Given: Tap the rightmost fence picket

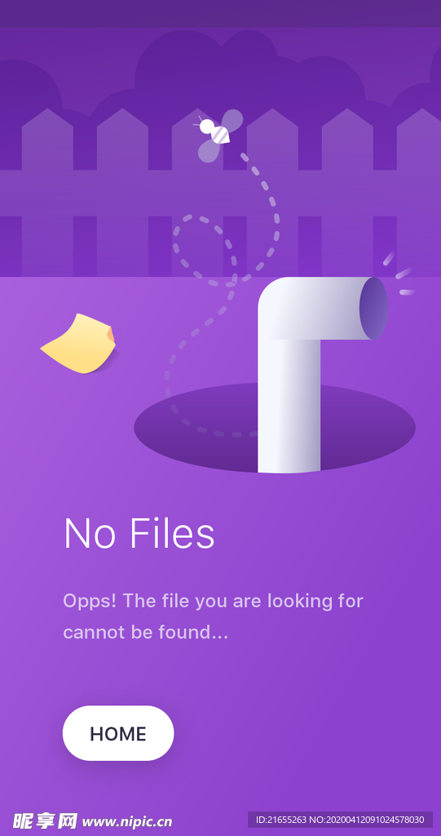Looking at the screenshot, I should click(419, 192).
